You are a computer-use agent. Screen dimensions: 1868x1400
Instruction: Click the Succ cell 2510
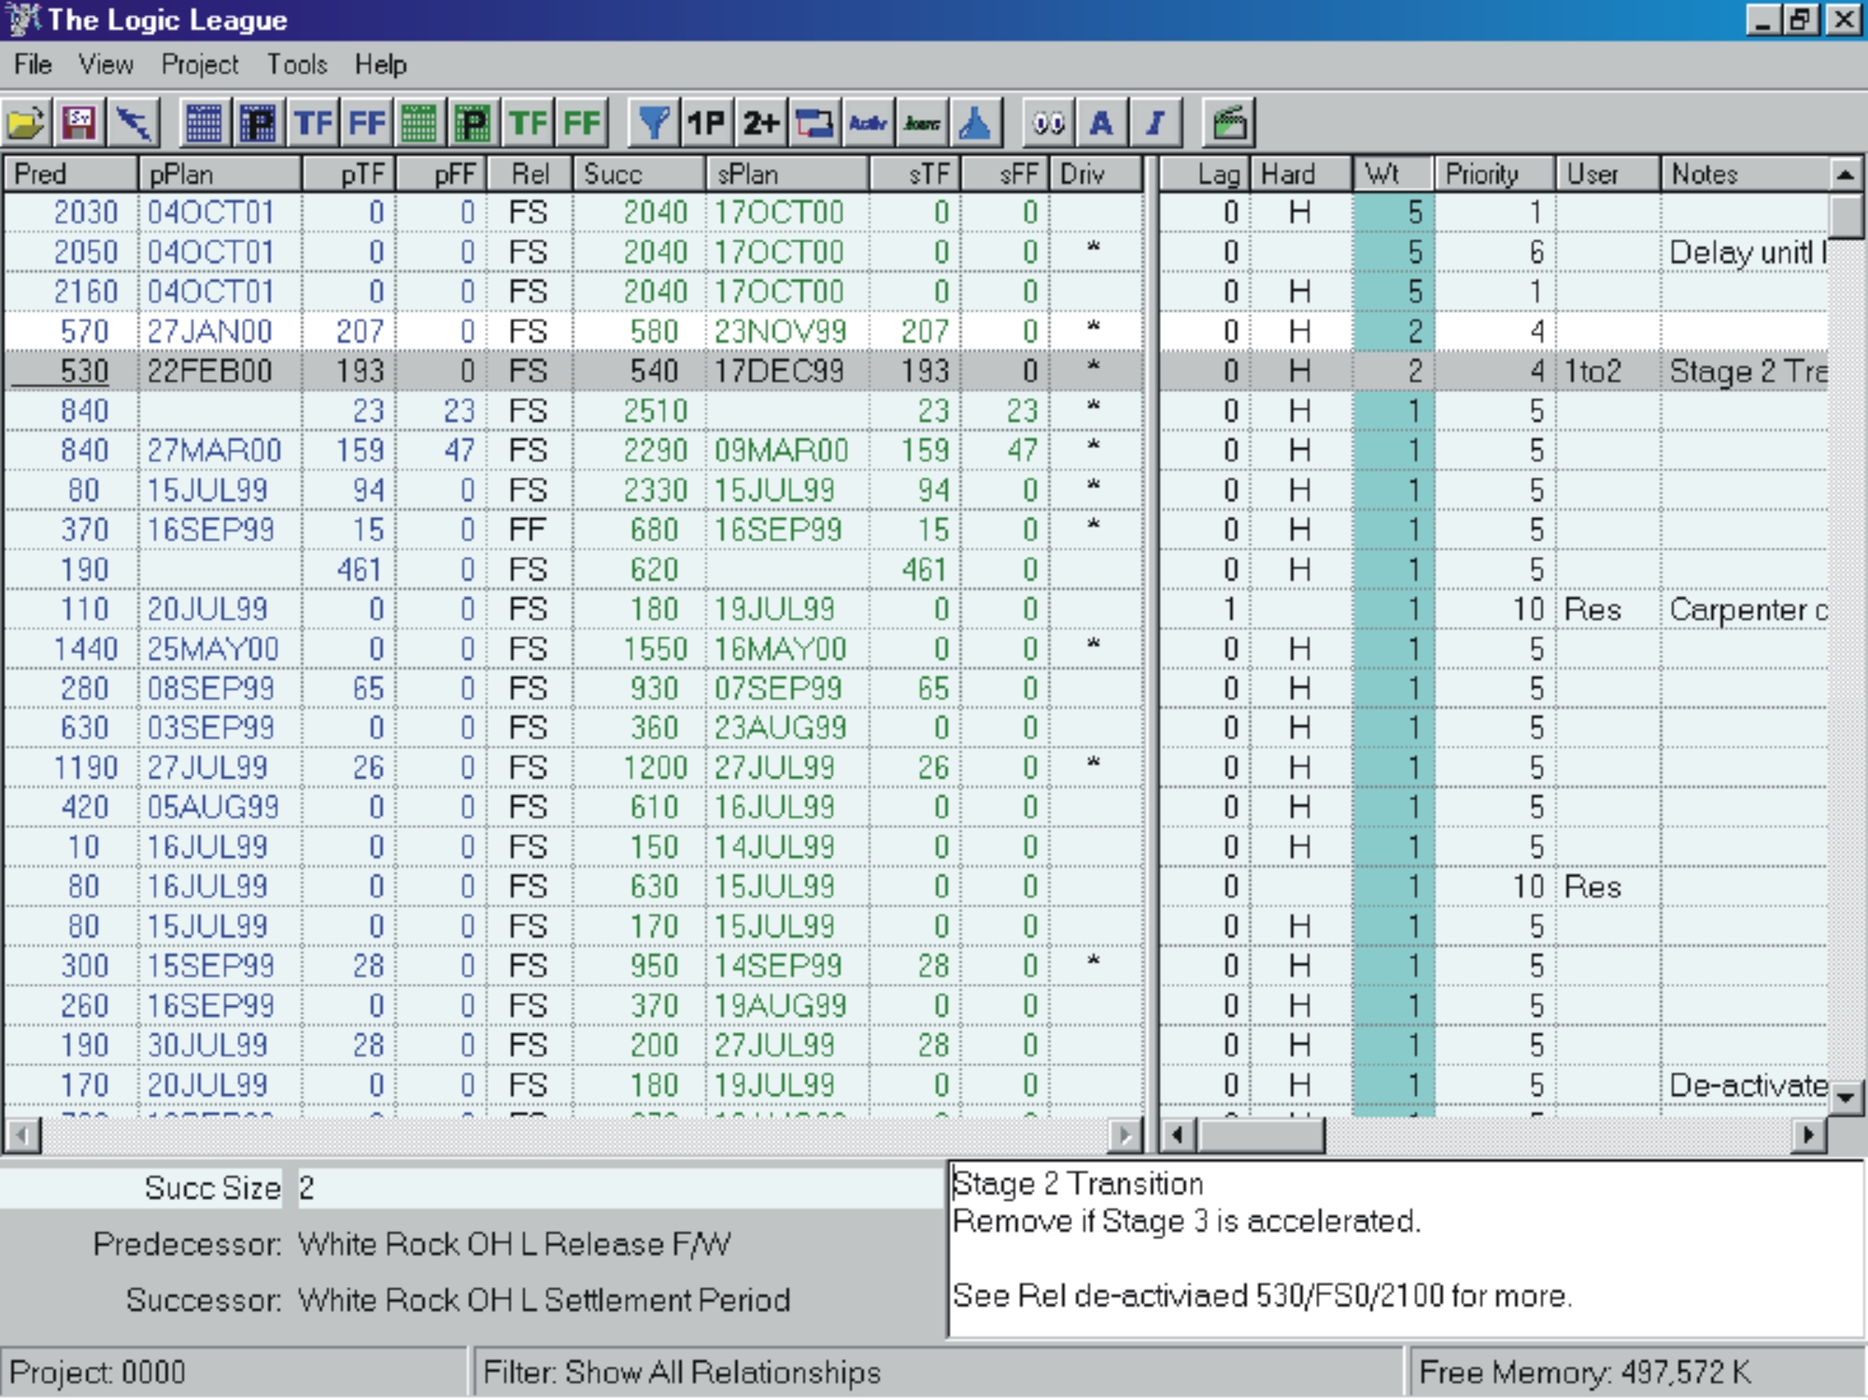639,411
